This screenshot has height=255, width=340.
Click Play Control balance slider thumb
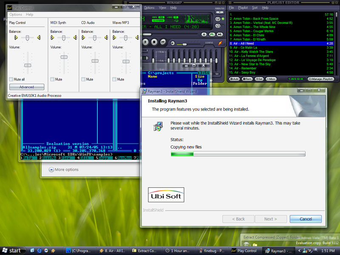[27, 38]
